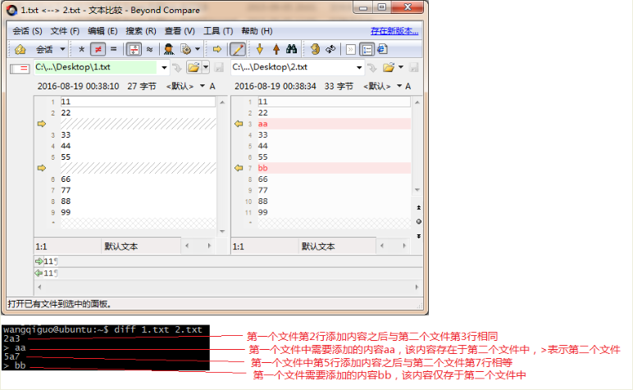633x390 pixels.
Task: Click left pane vertical scrollbar down arrow
Action: click(x=222, y=232)
